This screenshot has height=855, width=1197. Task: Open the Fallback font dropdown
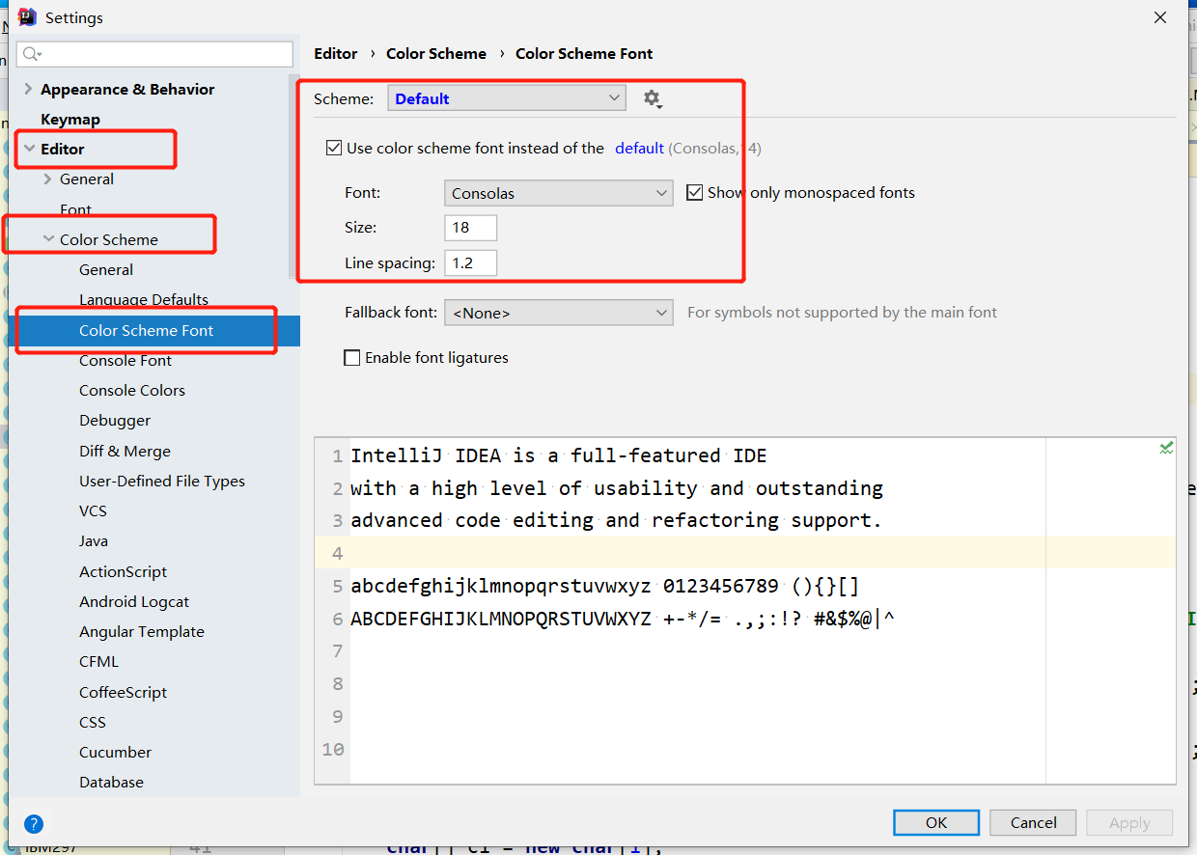(559, 313)
